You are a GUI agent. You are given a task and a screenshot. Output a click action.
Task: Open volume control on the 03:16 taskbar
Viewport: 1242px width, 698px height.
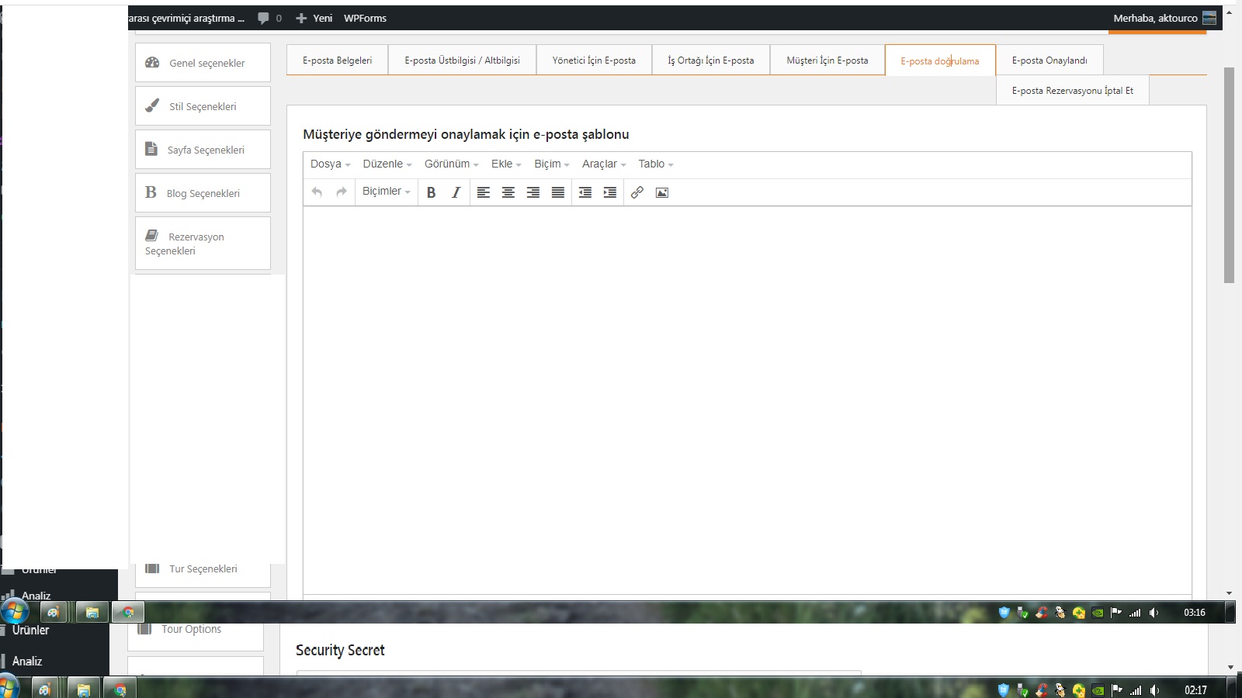point(1154,613)
